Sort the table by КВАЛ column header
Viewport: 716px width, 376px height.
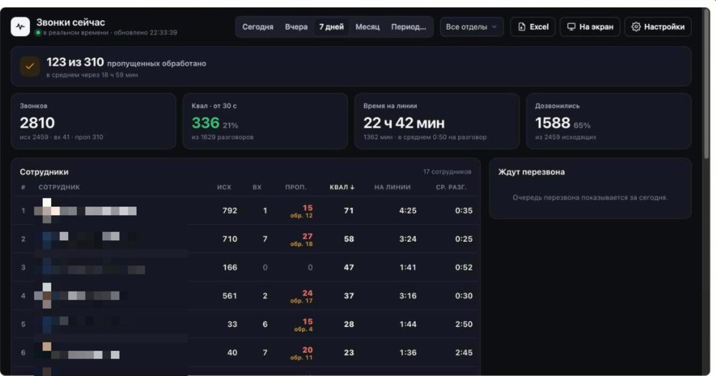(342, 187)
